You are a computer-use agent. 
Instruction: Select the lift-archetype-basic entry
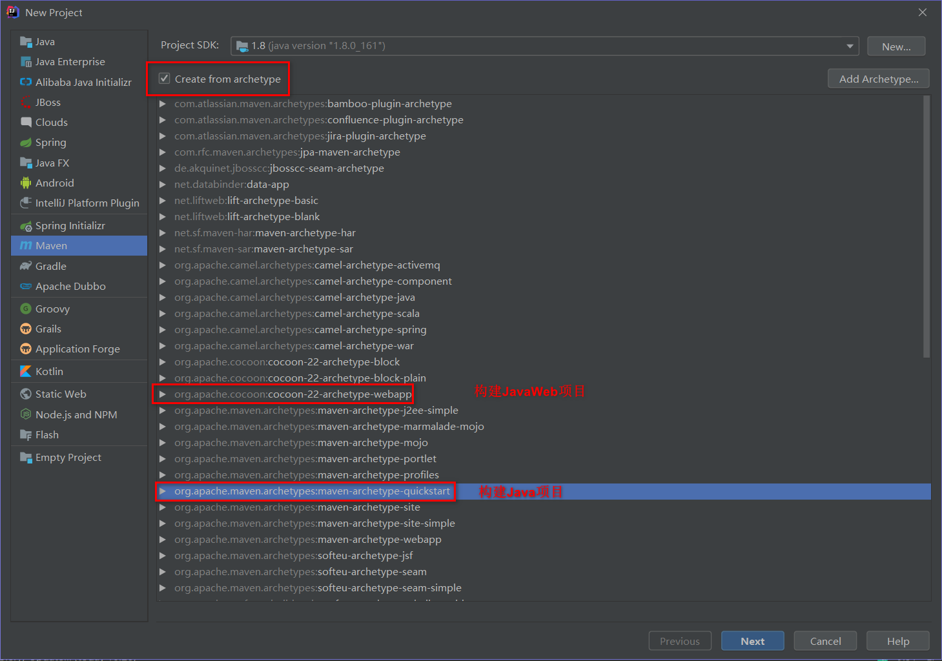point(246,201)
